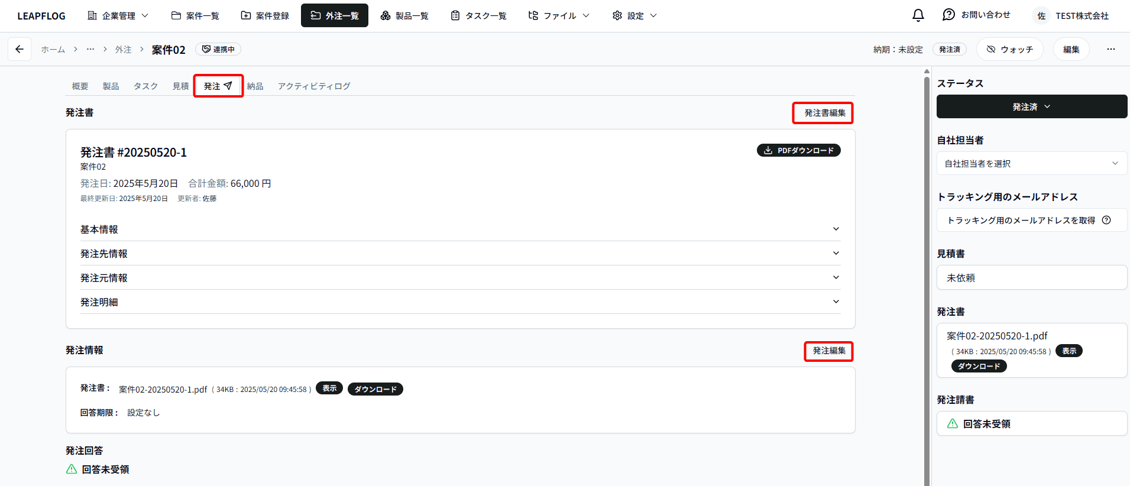Open the three-dot more options menu
The height and width of the screenshot is (486, 1130).
(x=1110, y=49)
